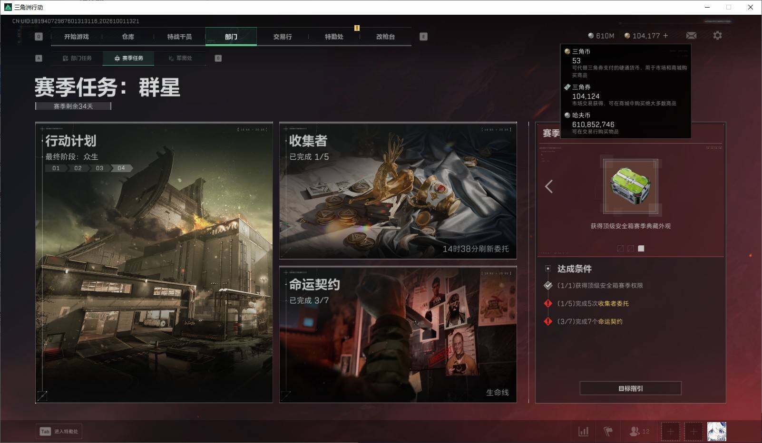Click the safe box reward icon
Image resolution: width=762 pixels, height=443 pixels.
[x=631, y=186]
